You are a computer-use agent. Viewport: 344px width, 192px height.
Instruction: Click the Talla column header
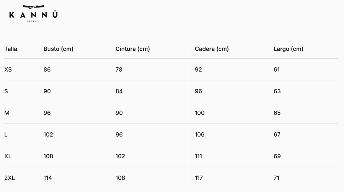tap(11, 49)
